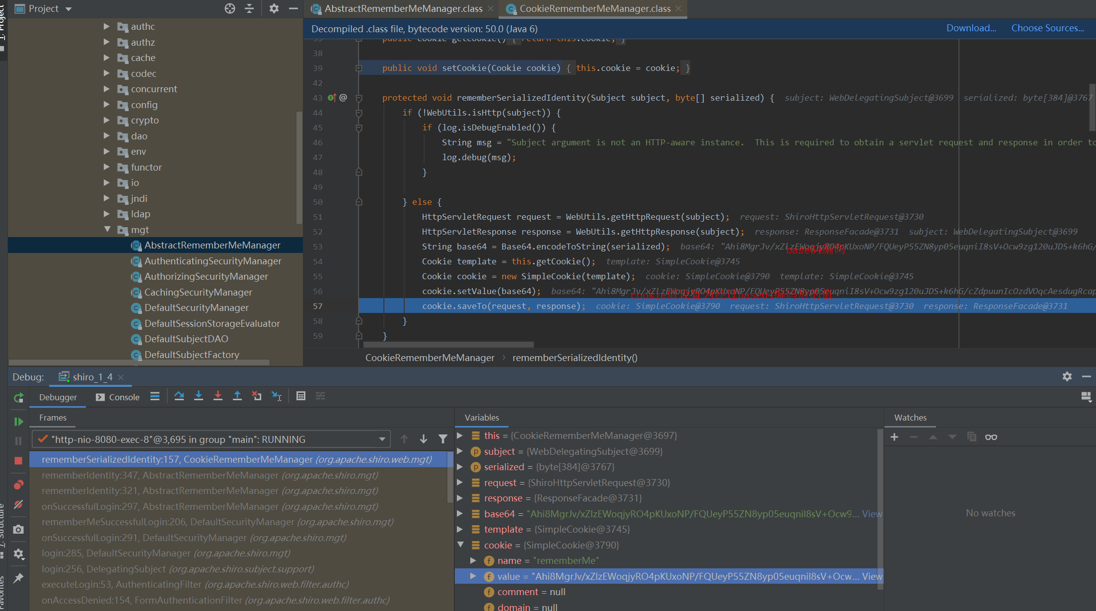Expand the authc package
The height and width of the screenshot is (611, 1096).
tap(106, 26)
